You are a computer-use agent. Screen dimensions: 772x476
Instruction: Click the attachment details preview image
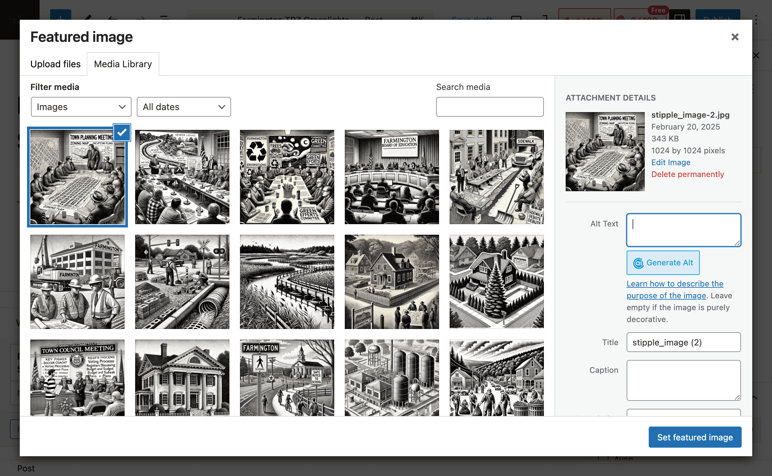click(605, 152)
